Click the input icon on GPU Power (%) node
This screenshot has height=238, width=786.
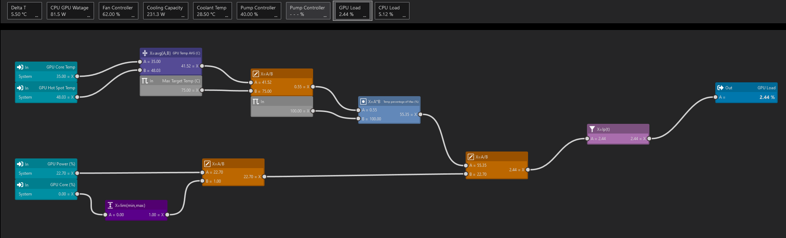pos(20,164)
